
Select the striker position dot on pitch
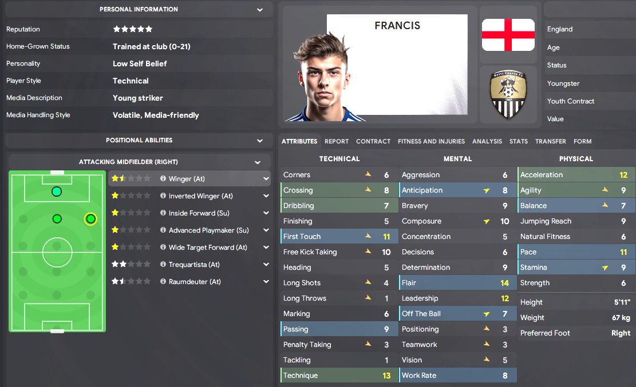click(x=57, y=191)
